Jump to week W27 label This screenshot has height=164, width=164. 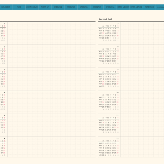pos(100,29)
